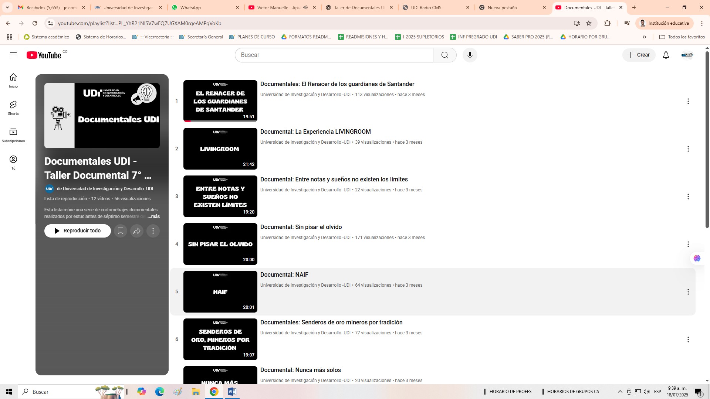Bookmark this page with the star icon

589,23
